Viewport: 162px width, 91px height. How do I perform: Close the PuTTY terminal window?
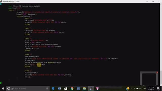pos(159,2)
